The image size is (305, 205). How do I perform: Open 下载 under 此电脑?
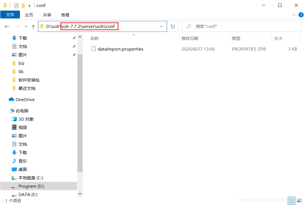tap(23, 153)
